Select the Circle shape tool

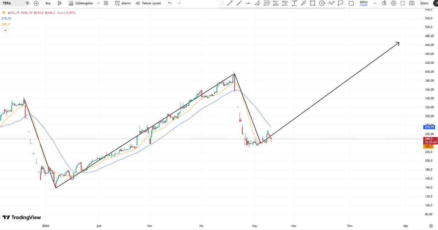coord(322,3)
